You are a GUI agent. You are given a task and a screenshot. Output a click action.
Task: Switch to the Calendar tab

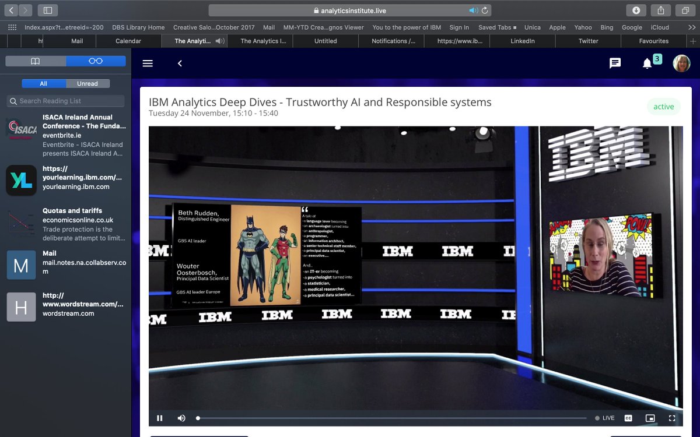[128, 41]
